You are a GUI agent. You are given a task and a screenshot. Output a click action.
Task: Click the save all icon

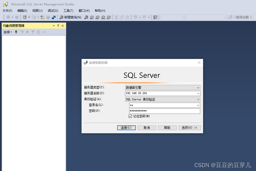[54, 17]
